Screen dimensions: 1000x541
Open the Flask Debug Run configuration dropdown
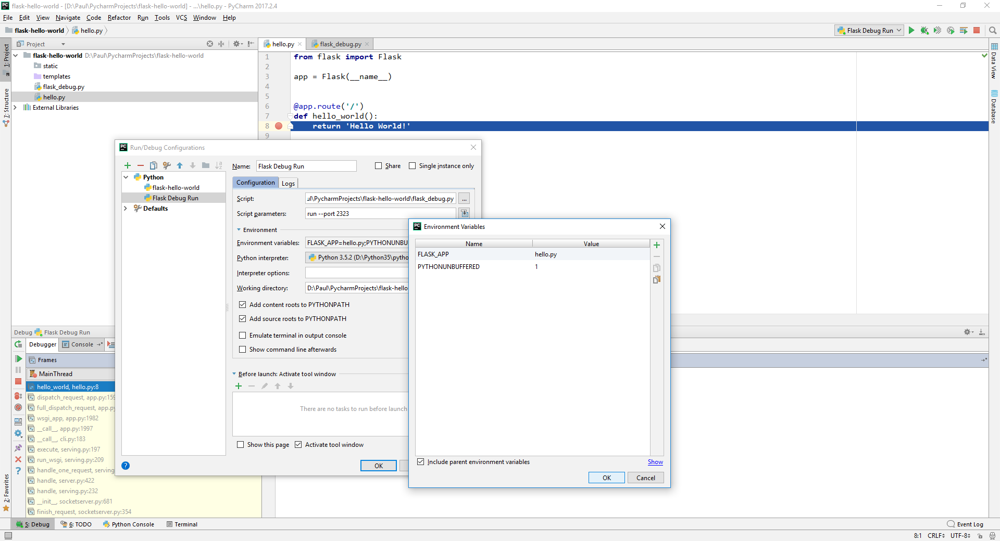870,31
